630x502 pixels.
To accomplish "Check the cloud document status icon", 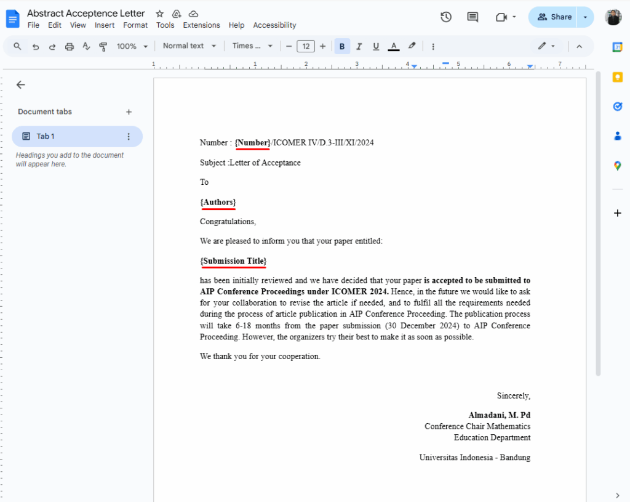I will click(193, 14).
